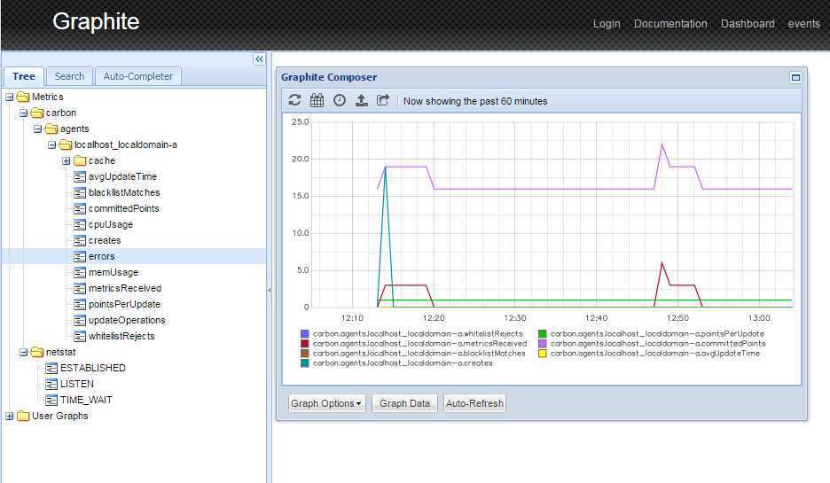The width and height of the screenshot is (830, 483).
Task: Click the blue whitelistRejects legend swatch
Action: pos(304,334)
